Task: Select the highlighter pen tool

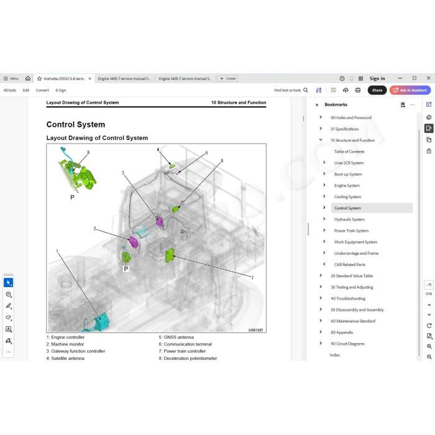Action: [8, 306]
